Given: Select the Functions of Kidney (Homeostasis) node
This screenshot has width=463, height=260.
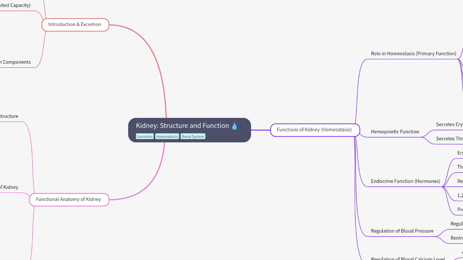Looking at the screenshot, I should [x=314, y=130].
